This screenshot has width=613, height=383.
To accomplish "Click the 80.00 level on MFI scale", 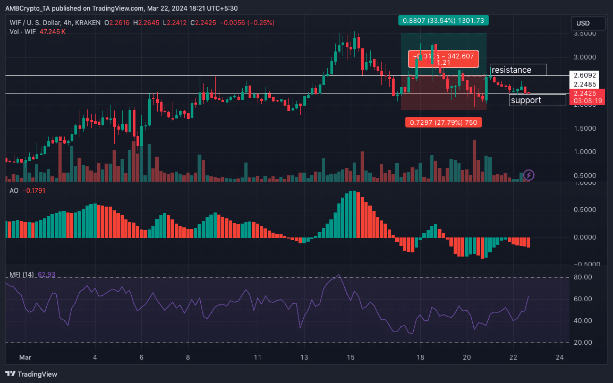I will point(583,277).
